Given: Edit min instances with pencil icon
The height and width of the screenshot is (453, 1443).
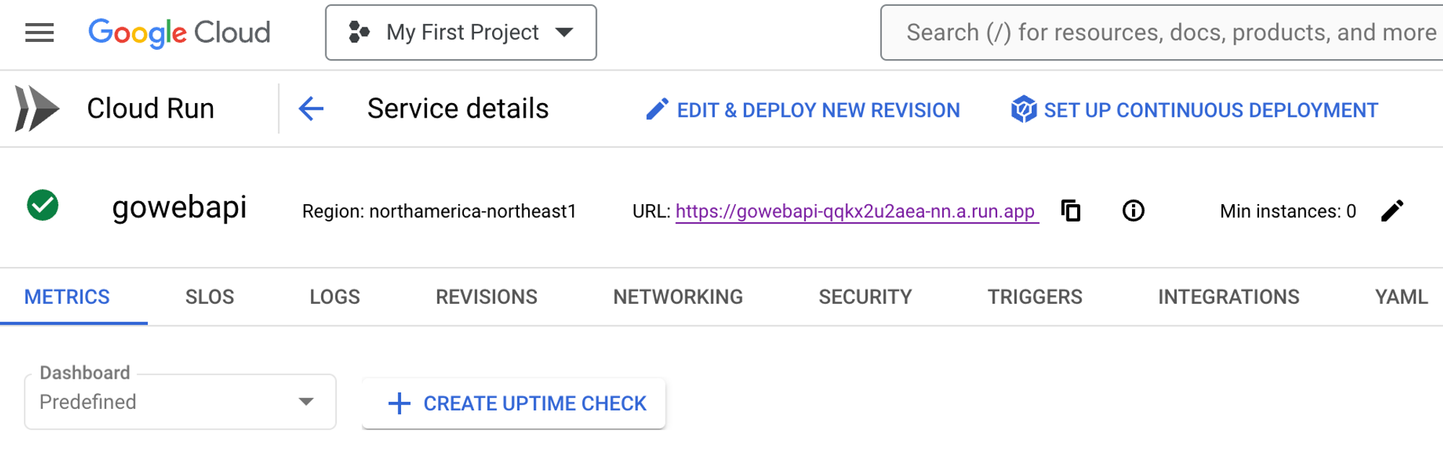Looking at the screenshot, I should click(1392, 211).
